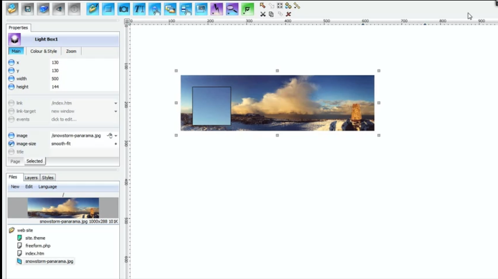This screenshot has width=498, height=279.
Task: Click the purple lightning bolt icon
Action: (217, 9)
